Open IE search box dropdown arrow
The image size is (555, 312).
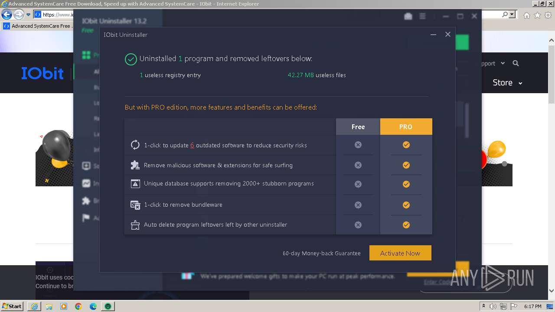pos(513,14)
